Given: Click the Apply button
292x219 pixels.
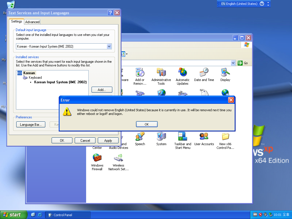Looking at the screenshot, I should pos(108,140).
